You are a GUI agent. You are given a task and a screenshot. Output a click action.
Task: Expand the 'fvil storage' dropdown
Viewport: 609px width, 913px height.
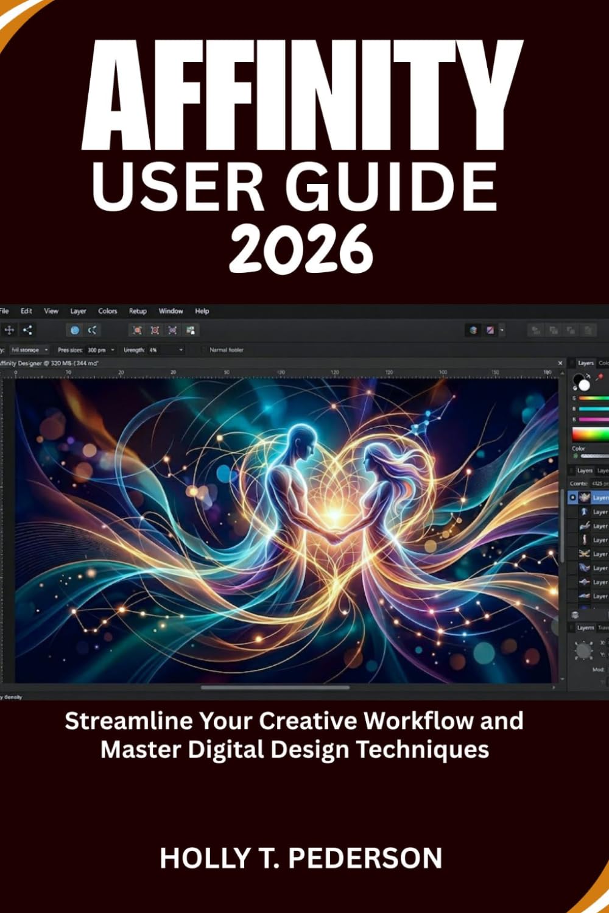(x=29, y=350)
